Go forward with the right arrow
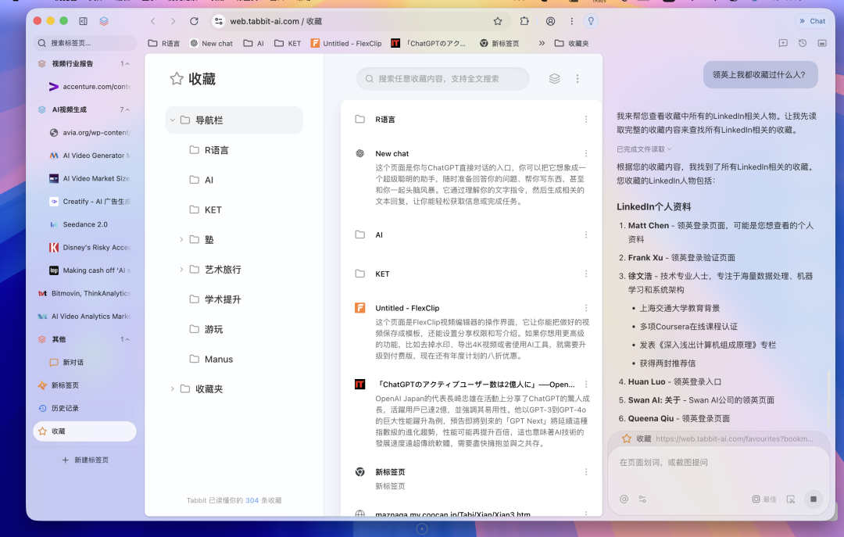 click(173, 21)
